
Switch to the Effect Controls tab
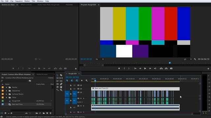(26, 5)
